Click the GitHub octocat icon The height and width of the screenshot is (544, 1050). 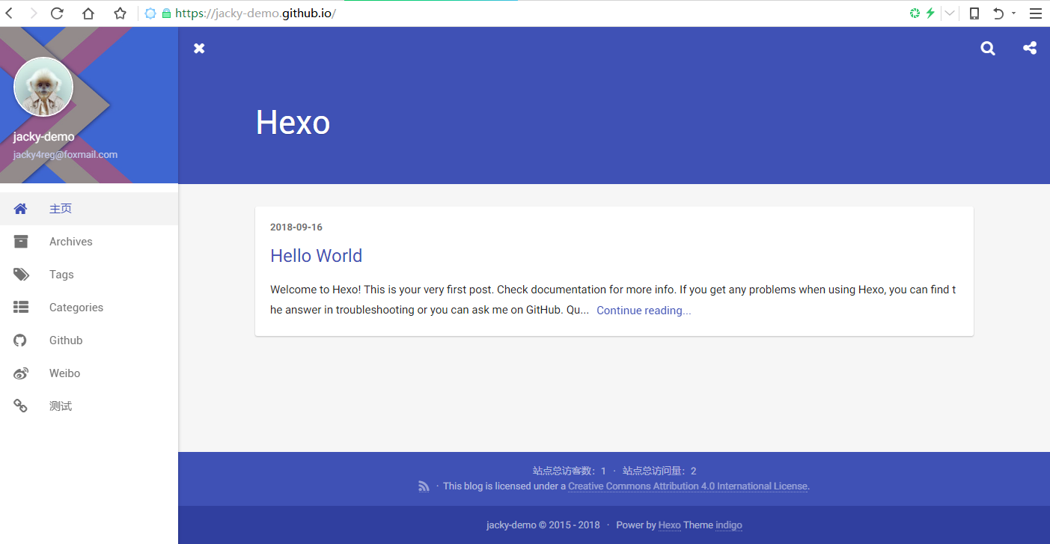click(20, 340)
